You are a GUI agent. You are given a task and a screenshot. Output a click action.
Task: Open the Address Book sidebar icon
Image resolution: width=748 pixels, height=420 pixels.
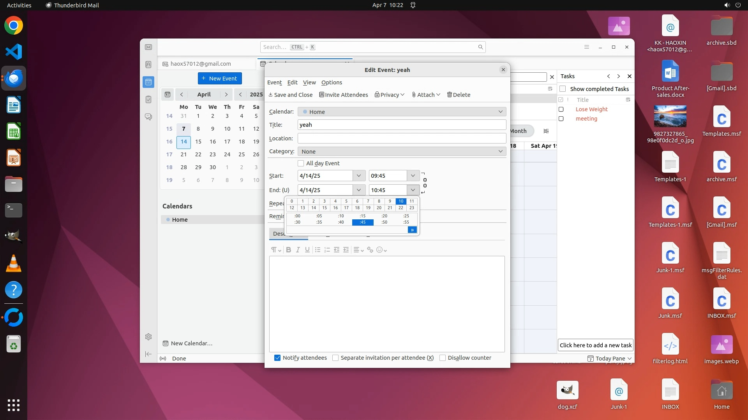coord(148,65)
